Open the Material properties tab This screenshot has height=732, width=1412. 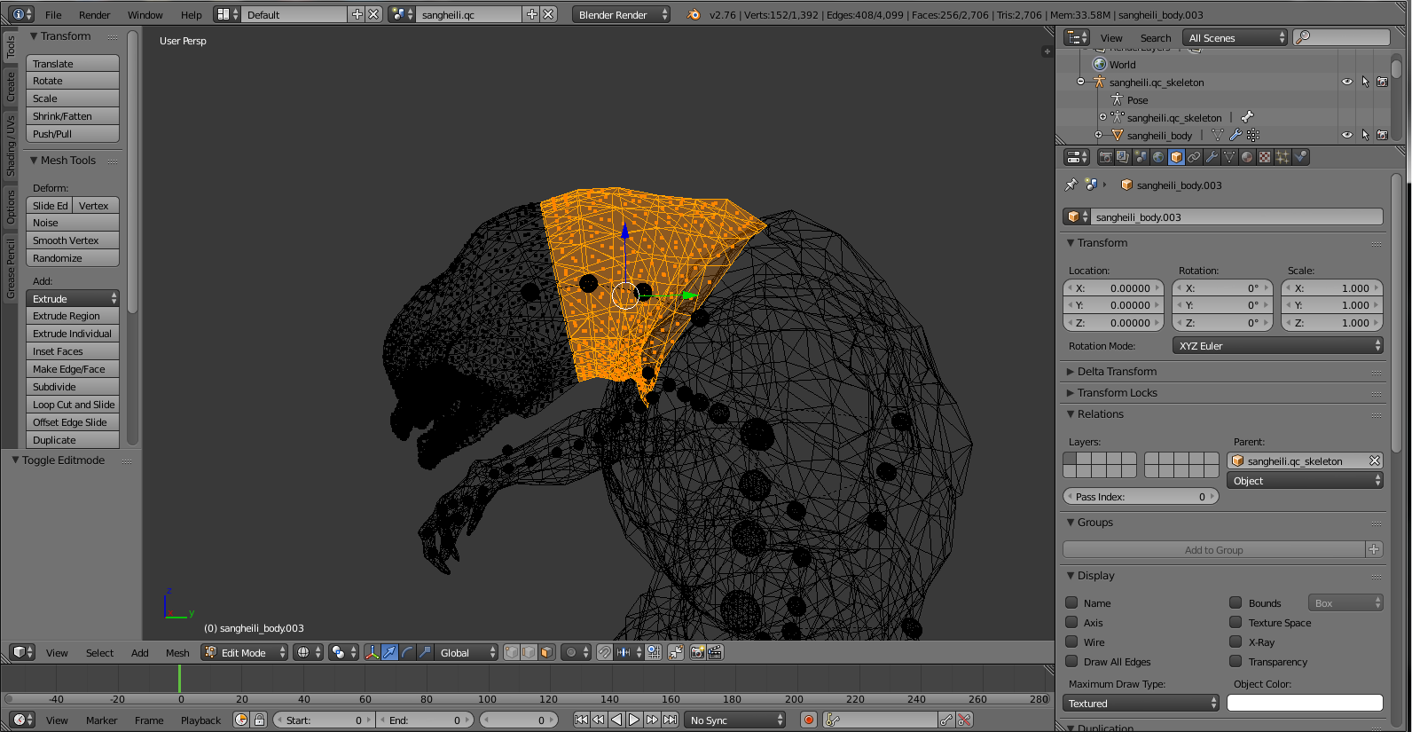[1247, 157]
